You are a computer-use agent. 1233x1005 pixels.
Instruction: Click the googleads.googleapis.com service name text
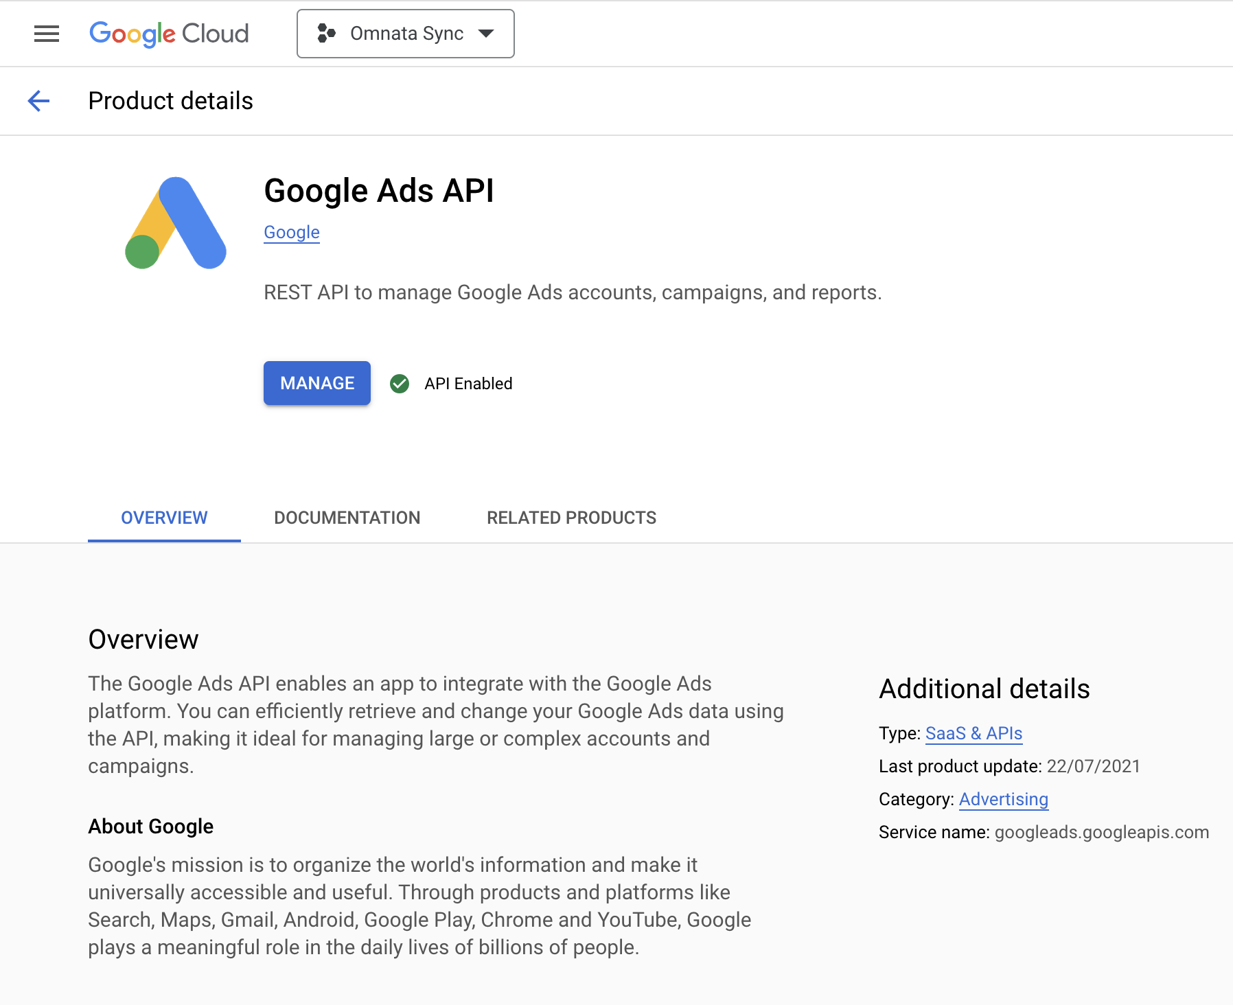click(x=1101, y=833)
